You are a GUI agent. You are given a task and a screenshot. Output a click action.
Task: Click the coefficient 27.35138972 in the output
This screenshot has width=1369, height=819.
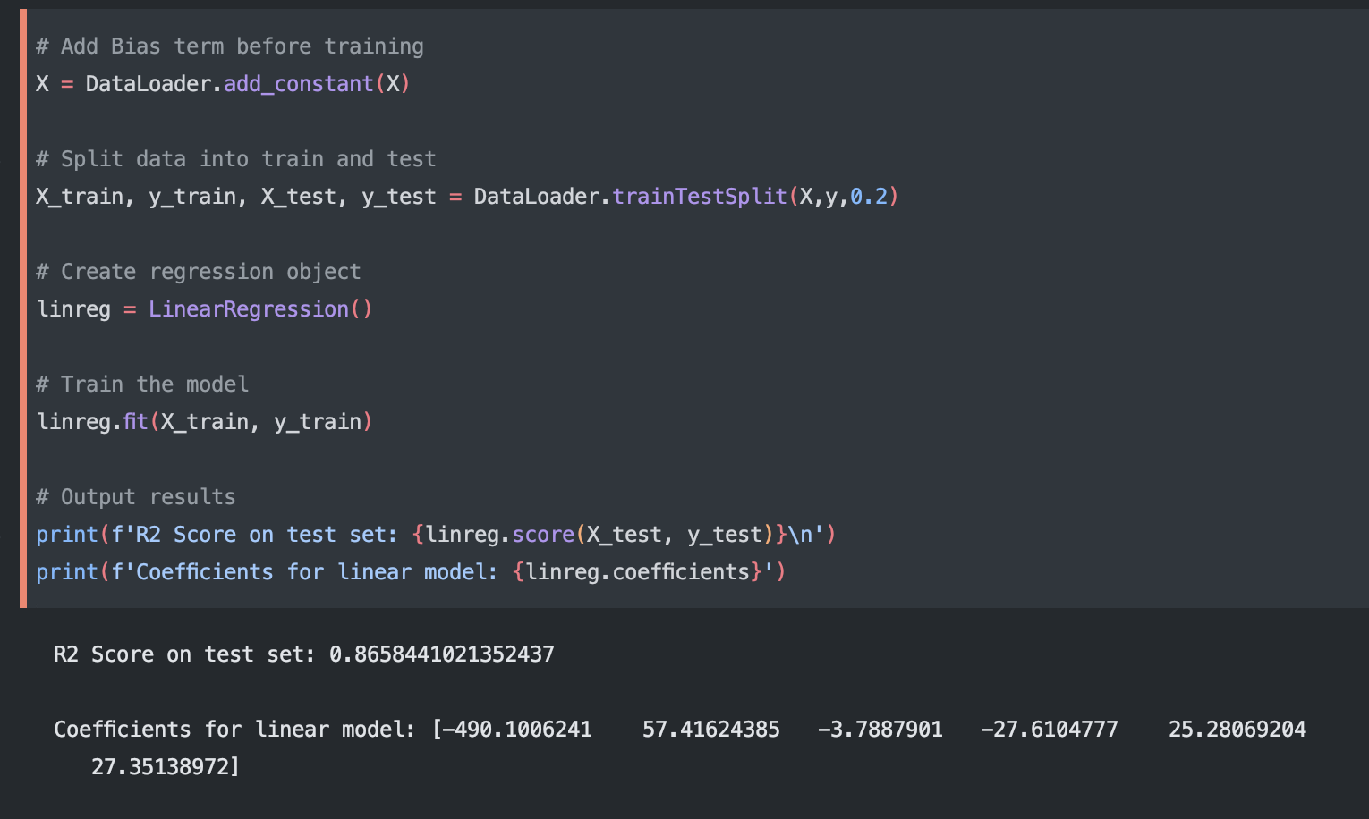[x=160, y=767]
